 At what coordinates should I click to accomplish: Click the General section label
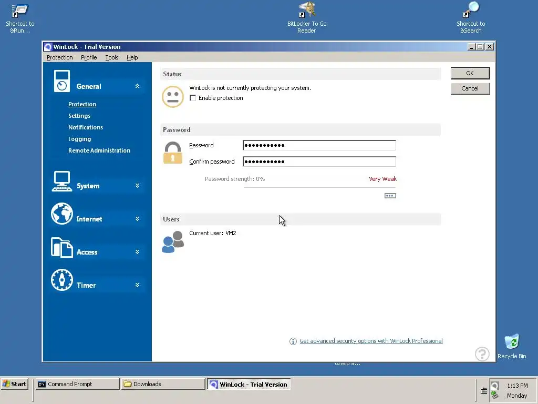(x=88, y=86)
